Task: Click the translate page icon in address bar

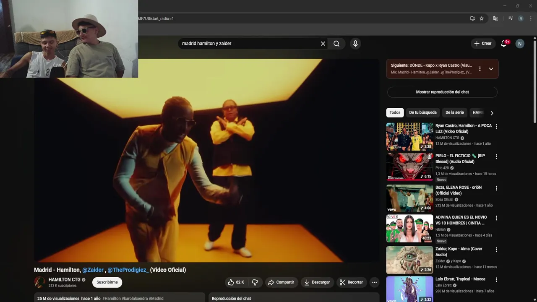Action: pos(495,18)
